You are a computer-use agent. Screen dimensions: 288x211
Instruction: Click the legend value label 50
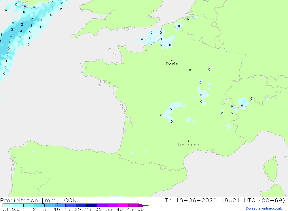141,209
